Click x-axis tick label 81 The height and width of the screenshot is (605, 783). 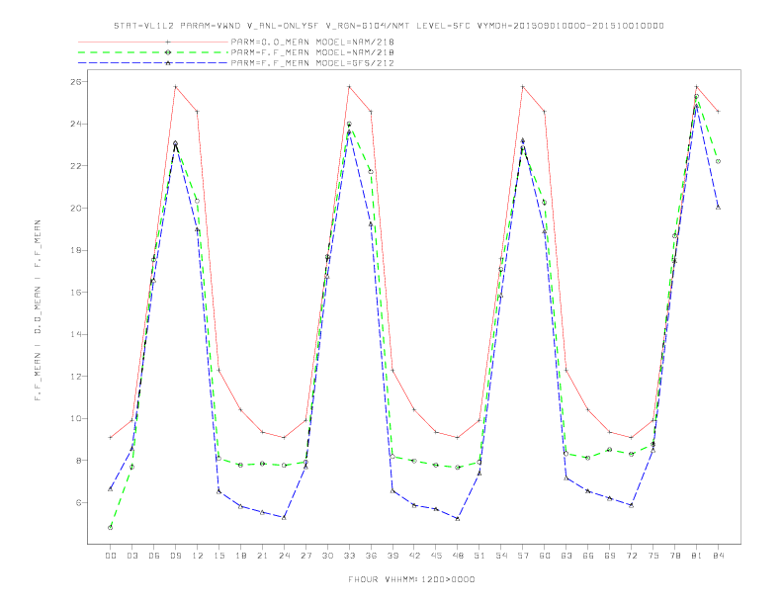(697, 556)
